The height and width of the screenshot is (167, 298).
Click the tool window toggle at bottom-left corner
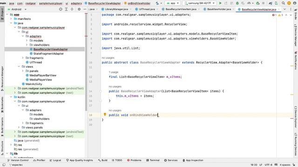[4, 165]
